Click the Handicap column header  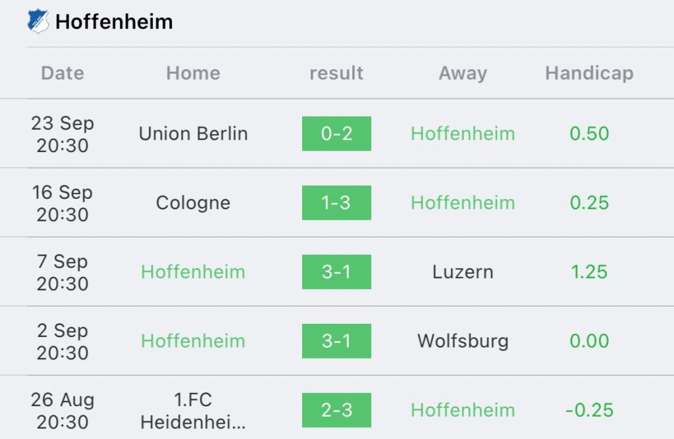[x=589, y=73]
